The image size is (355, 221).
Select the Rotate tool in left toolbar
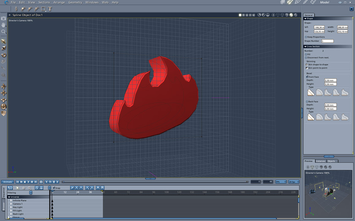click(3, 55)
